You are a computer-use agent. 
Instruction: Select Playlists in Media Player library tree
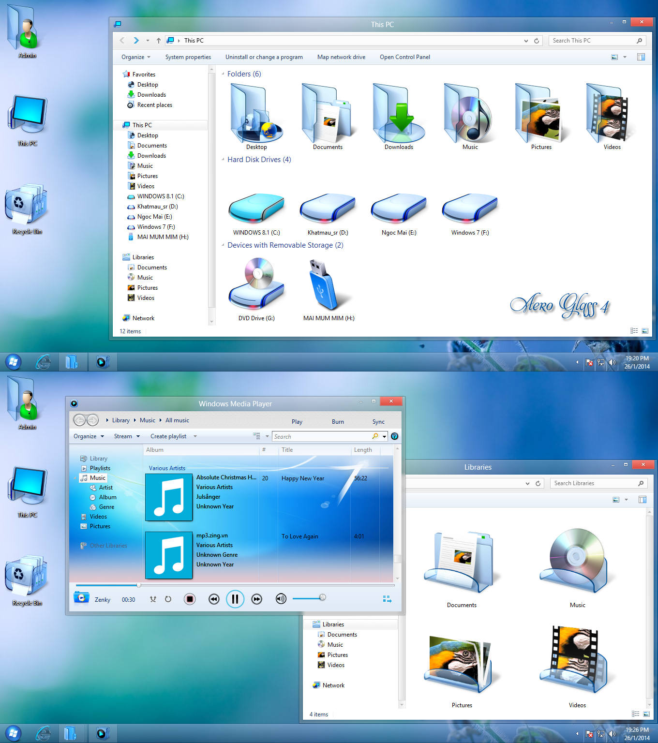95,468
